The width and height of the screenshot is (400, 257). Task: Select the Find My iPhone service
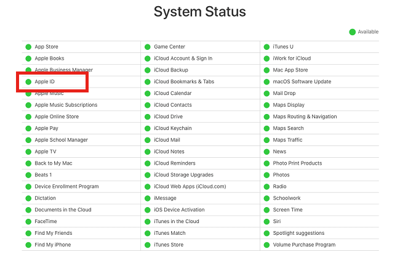pos(52,245)
